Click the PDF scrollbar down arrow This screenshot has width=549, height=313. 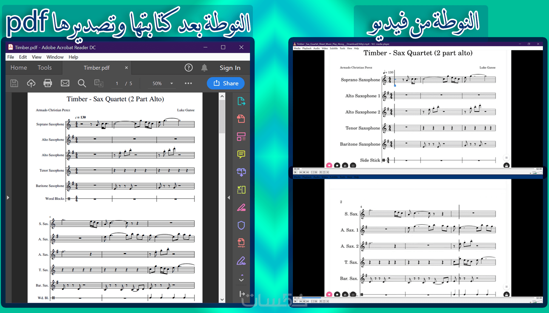point(222,299)
